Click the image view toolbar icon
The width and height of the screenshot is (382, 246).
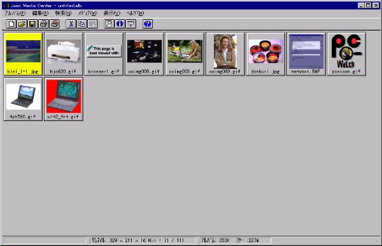(x=109, y=24)
